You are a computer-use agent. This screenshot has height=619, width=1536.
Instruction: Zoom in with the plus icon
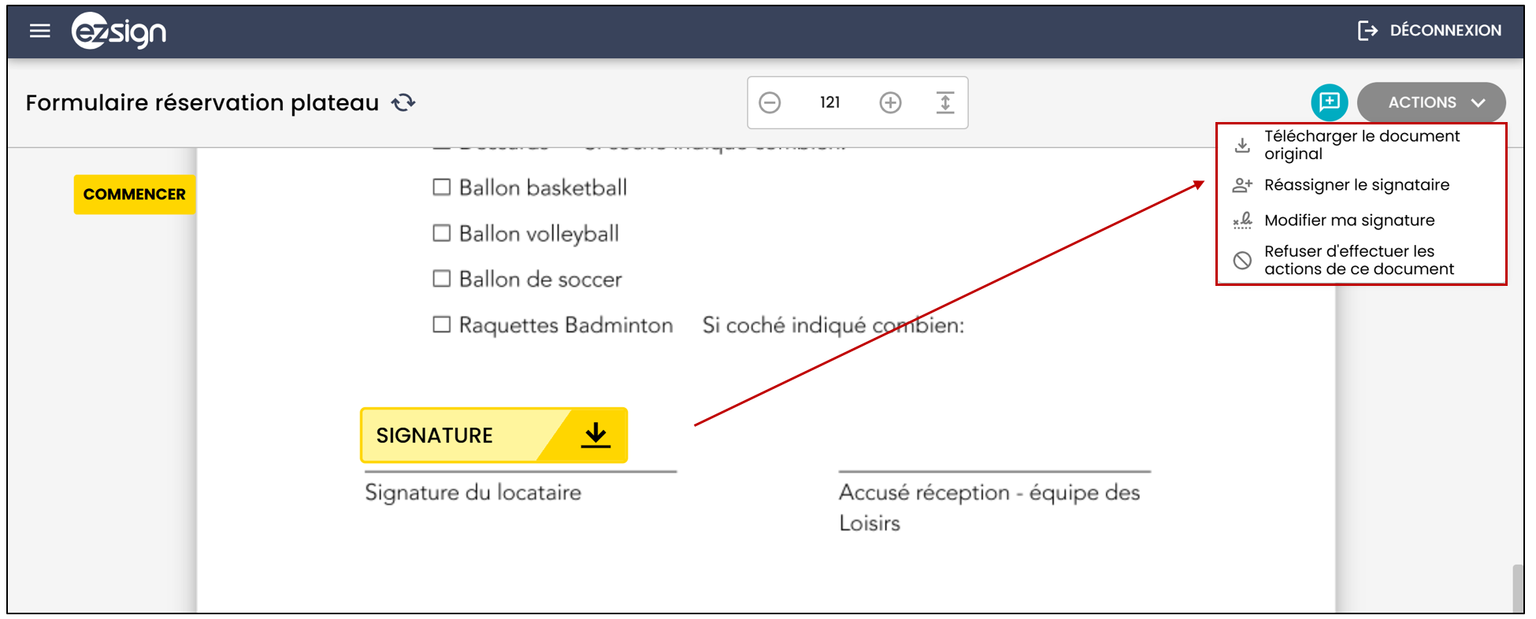[x=890, y=102]
